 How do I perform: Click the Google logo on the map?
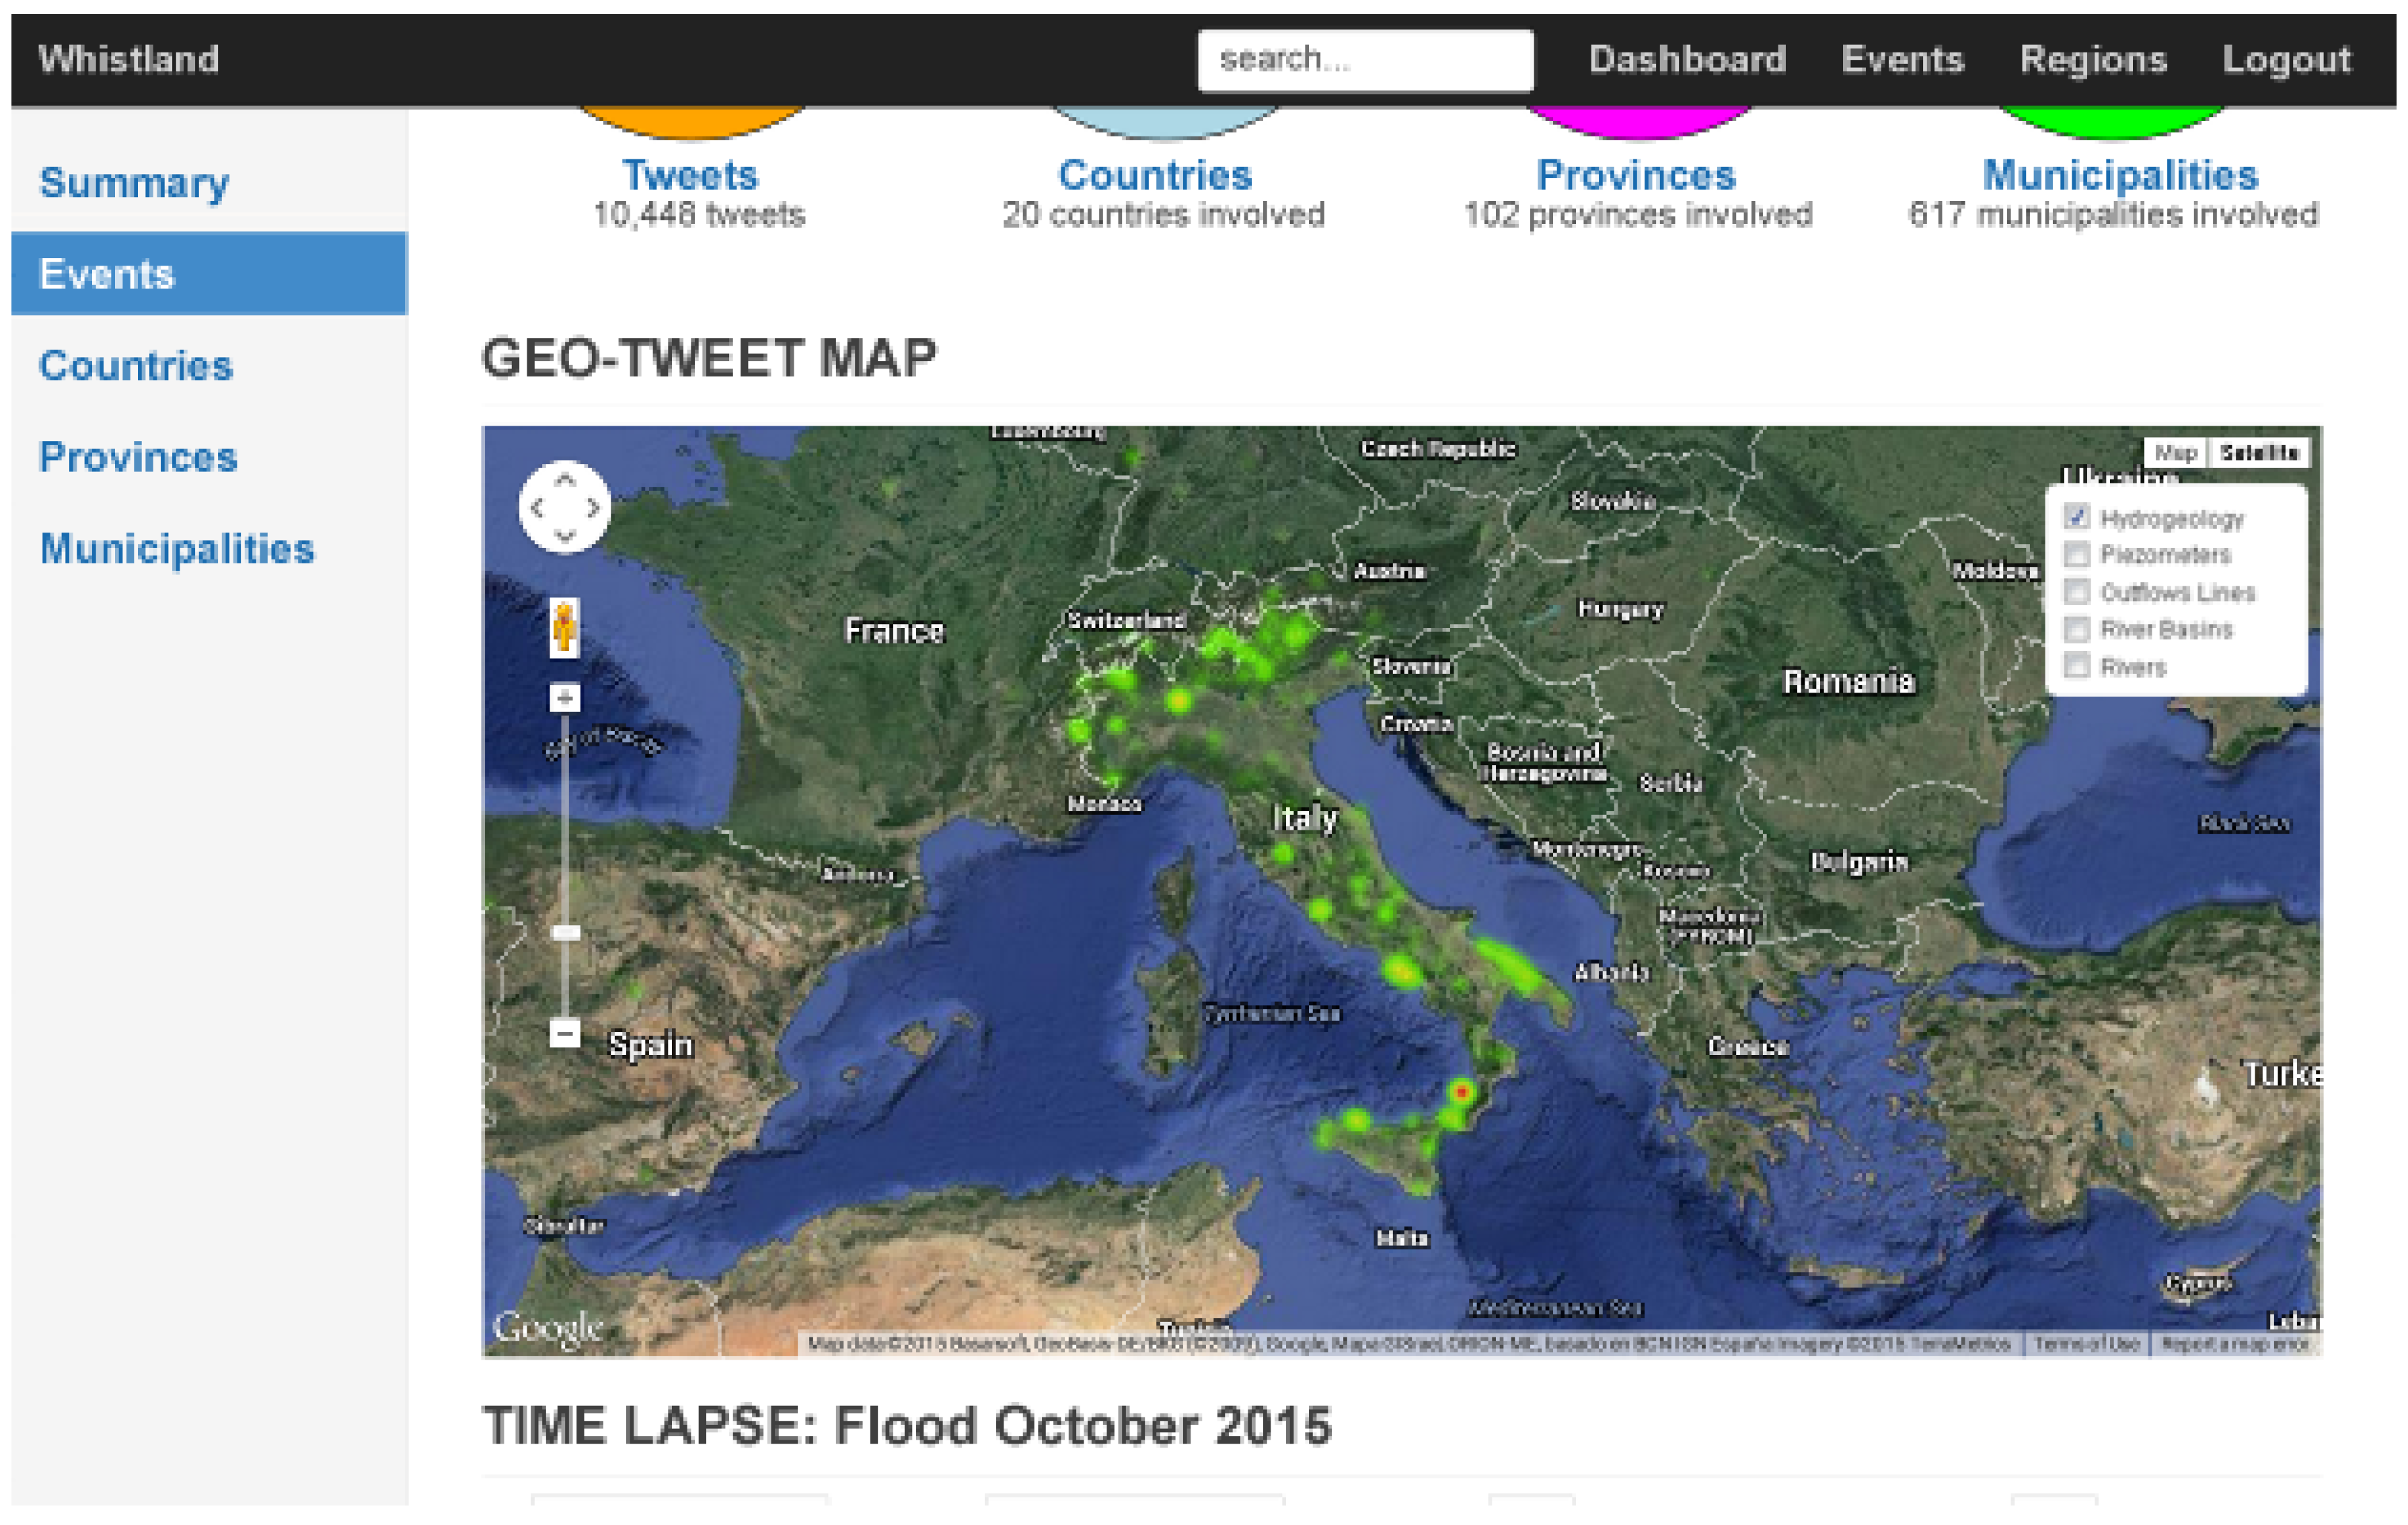tap(548, 1328)
